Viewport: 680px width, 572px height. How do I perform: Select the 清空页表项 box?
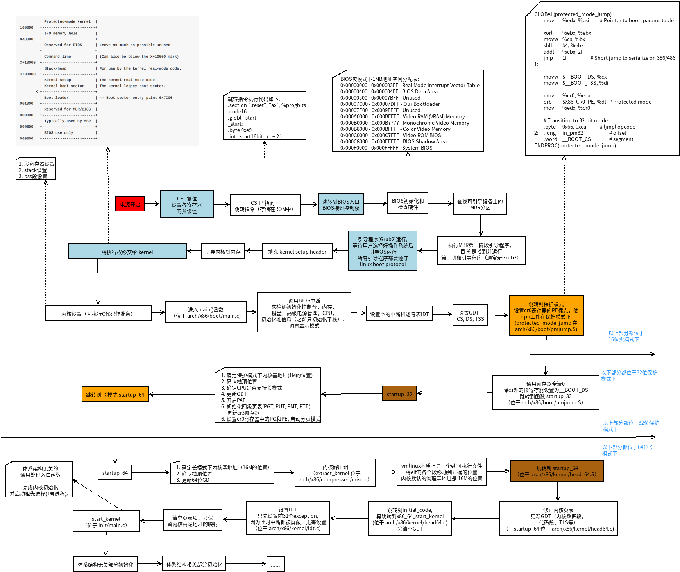(x=193, y=520)
